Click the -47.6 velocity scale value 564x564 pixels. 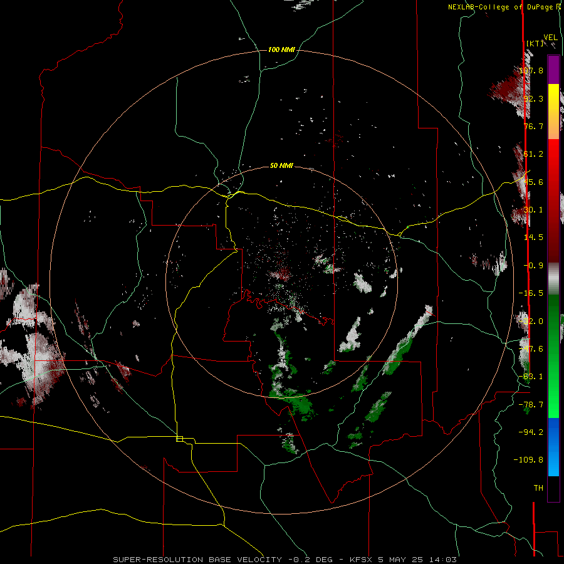click(531, 349)
